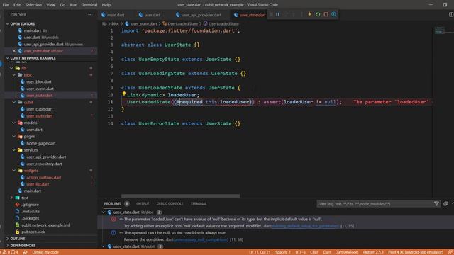Click the lightbulb quick-fix icon

(123, 93)
